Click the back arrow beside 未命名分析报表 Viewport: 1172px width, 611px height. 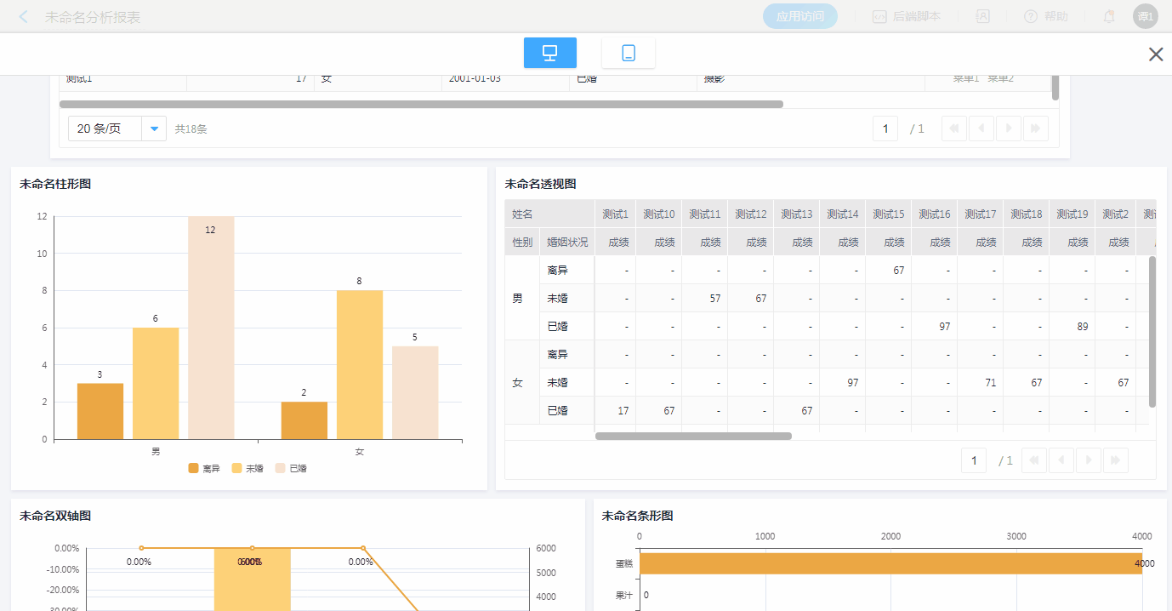24,17
